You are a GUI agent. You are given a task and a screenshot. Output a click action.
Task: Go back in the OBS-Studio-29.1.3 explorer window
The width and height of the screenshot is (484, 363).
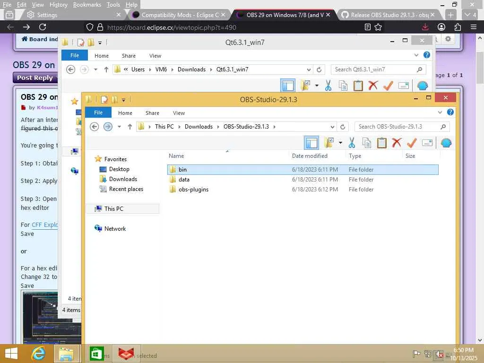(94, 127)
